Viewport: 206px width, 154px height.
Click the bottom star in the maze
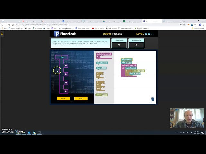tap(66, 91)
